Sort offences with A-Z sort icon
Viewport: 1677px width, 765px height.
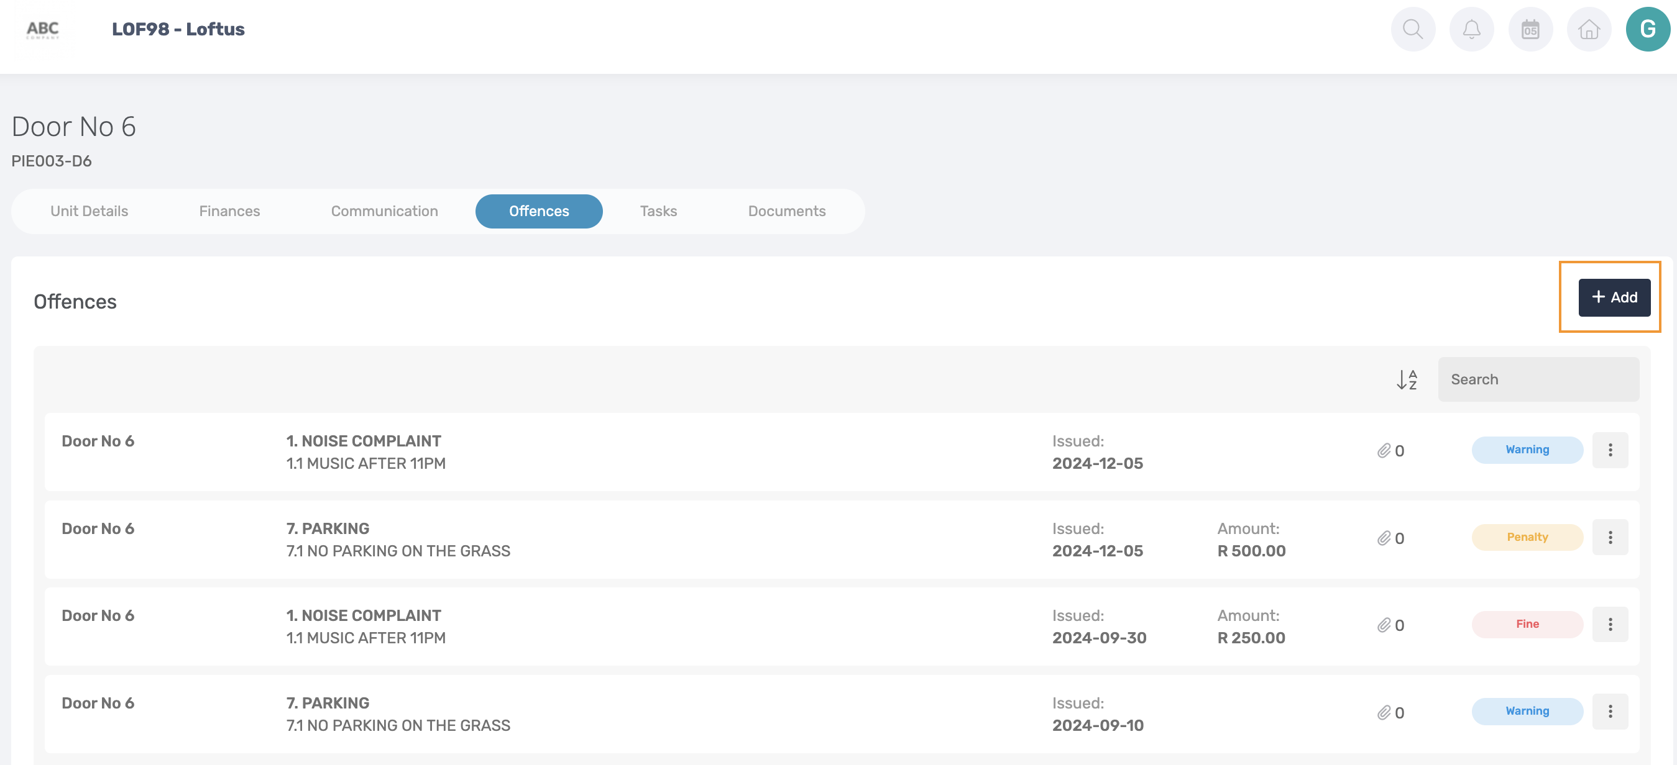1407,379
